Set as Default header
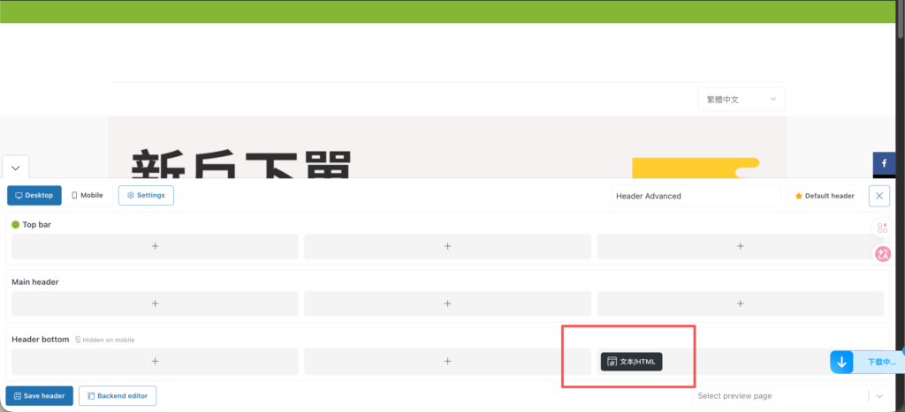The width and height of the screenshot is (905, 412). tap(825, 196)
